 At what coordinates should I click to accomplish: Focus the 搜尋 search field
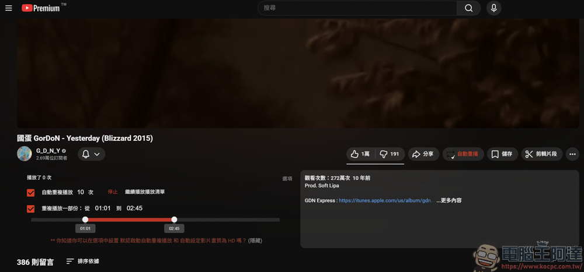tap(357, 8)
